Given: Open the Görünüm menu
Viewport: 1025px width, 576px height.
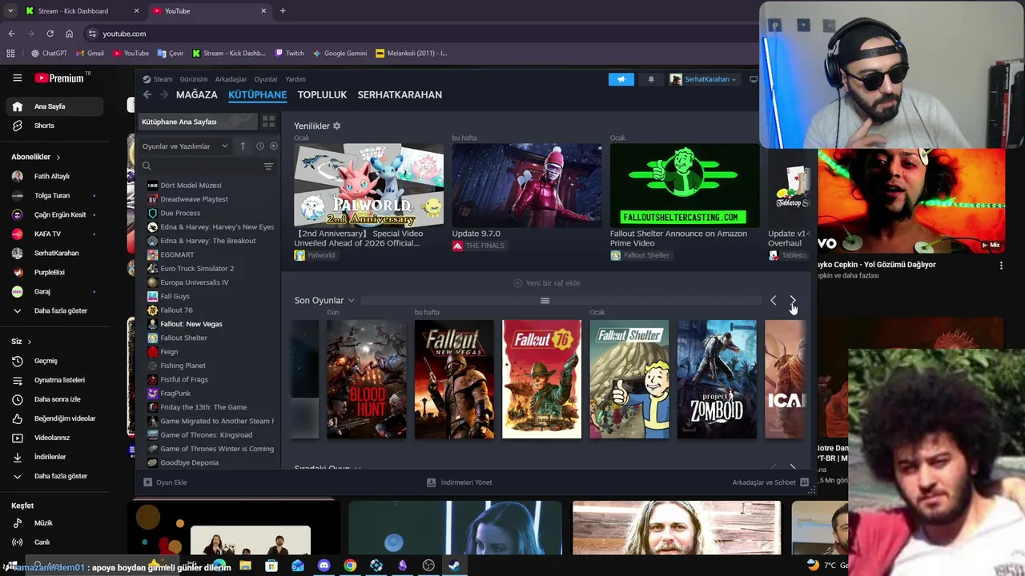Looking at the screenshot, I should coord(194,79).
